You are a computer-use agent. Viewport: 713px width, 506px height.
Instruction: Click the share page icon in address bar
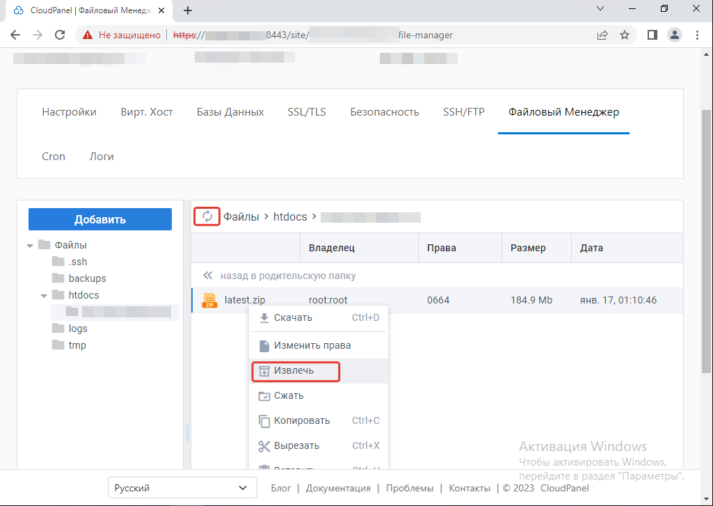click(x=602, y=35)
